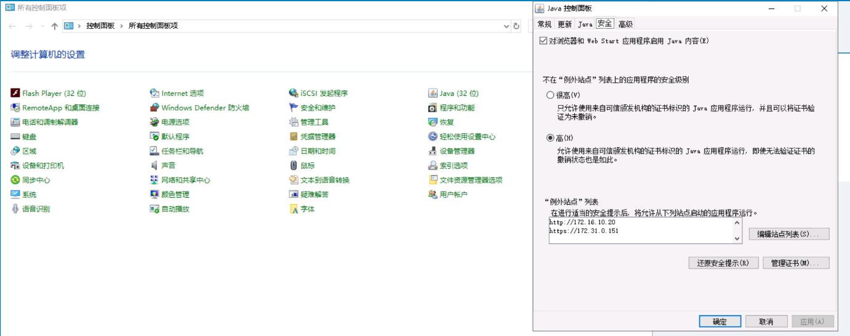This screenshot has height=336, width=850.
Task: Open the 网络和共享中心 icon
Action: 154,180
